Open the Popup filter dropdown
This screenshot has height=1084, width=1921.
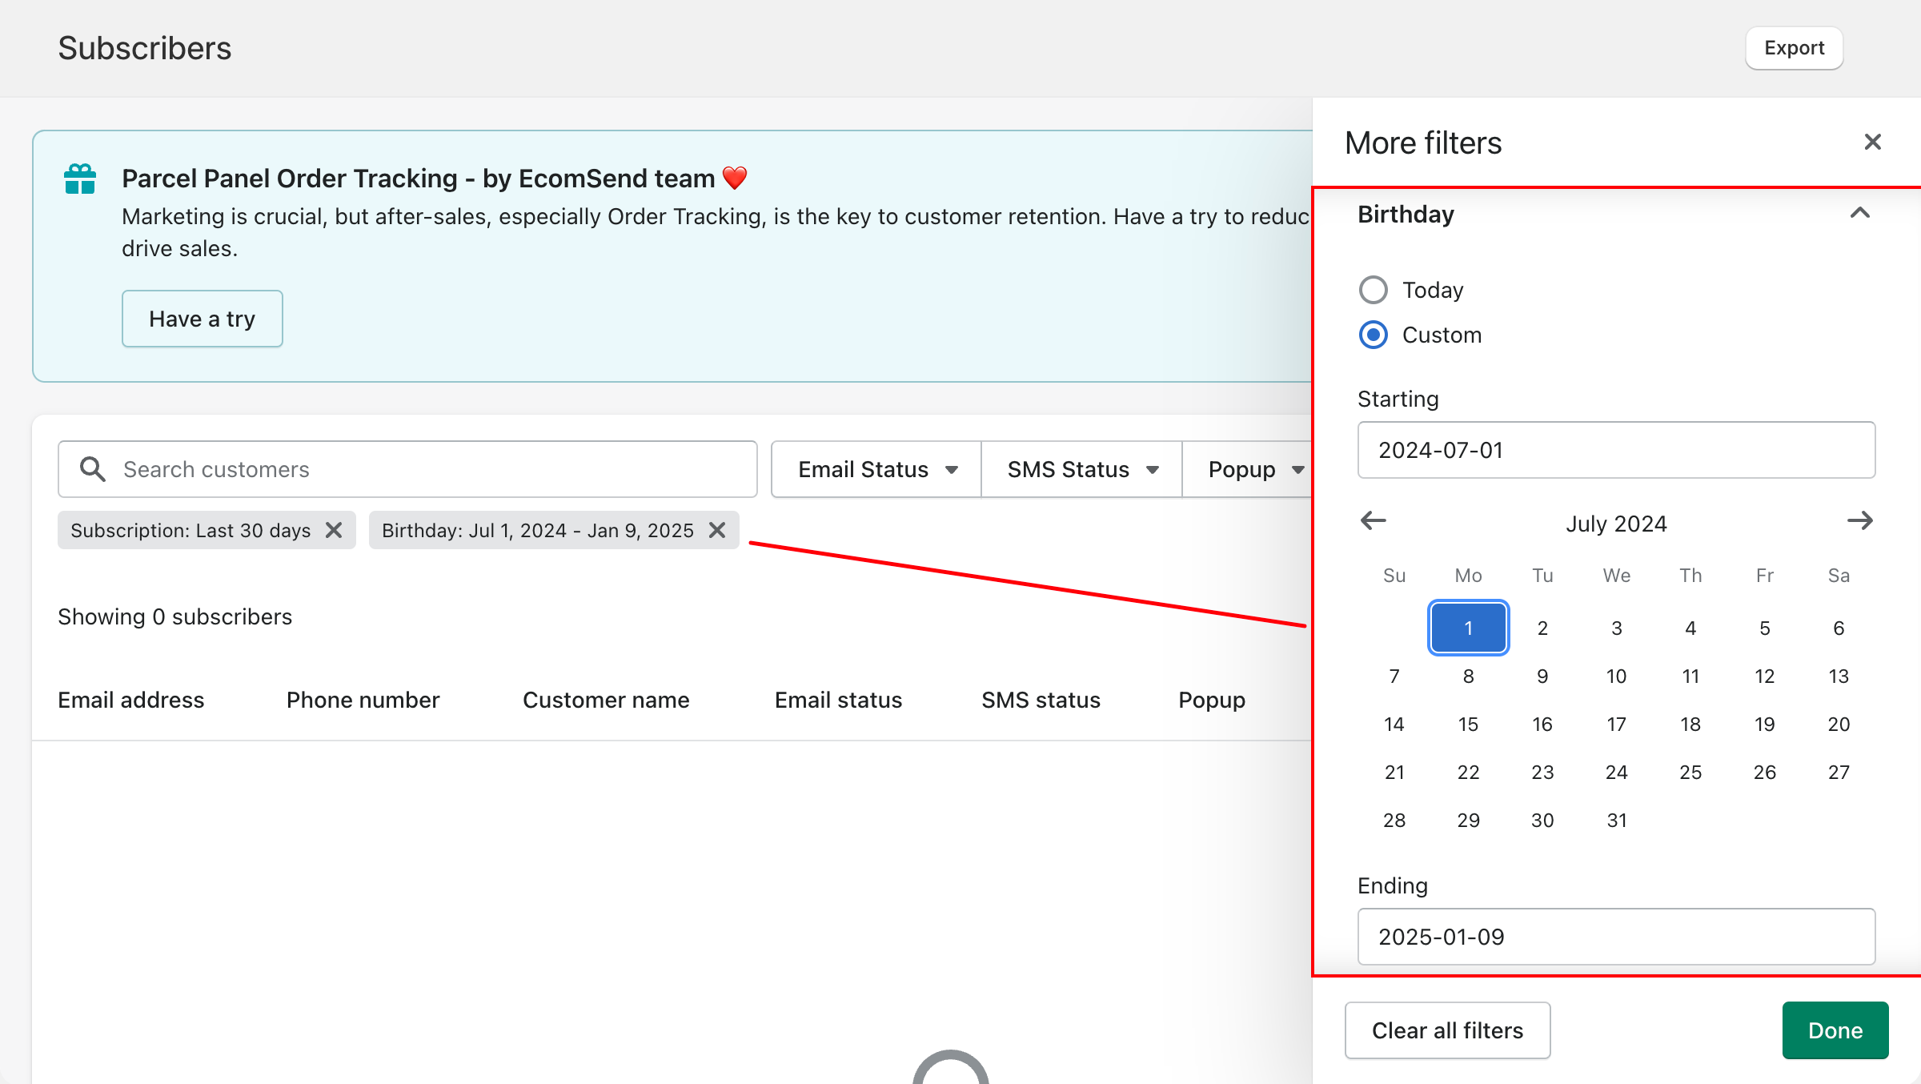coord(1249,469)
